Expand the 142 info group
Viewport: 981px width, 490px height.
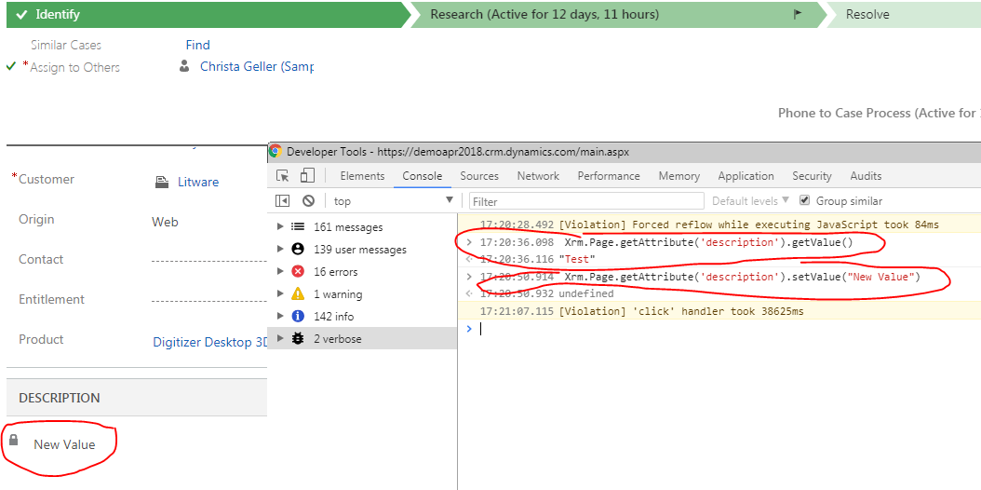(280, 316)
